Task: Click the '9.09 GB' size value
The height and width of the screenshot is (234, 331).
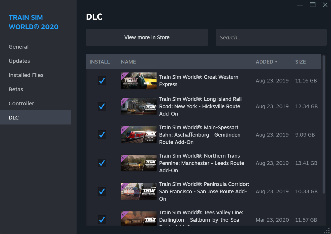Action: pyautogui.click(x=305, y=135)
